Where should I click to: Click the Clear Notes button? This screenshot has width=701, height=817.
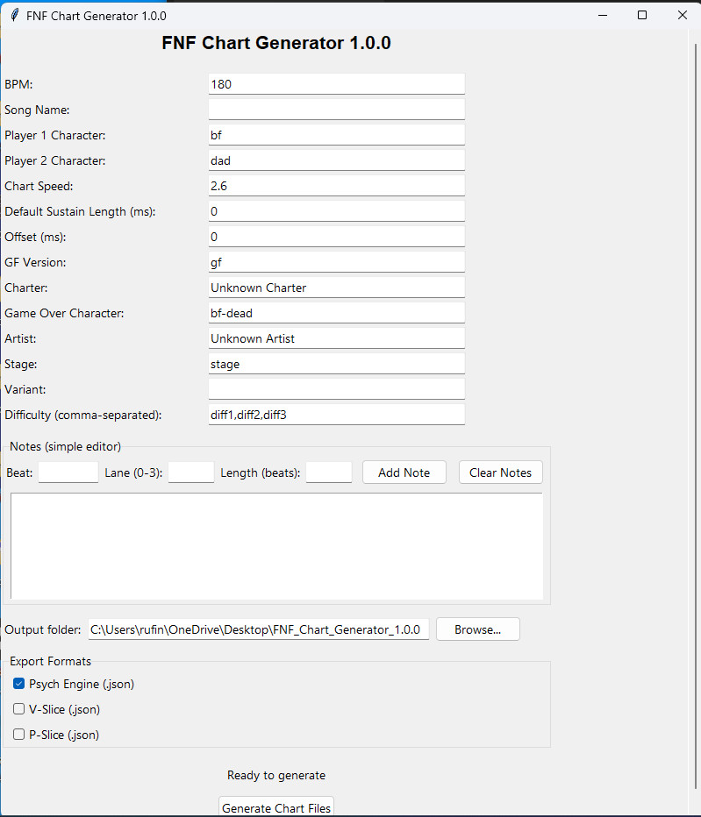tap(500, 472)
